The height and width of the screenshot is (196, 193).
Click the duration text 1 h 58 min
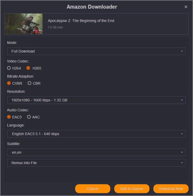(55, 27)
